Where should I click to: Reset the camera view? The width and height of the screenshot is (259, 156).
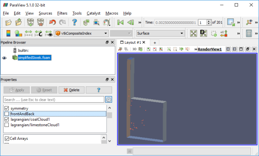[194, 33]
